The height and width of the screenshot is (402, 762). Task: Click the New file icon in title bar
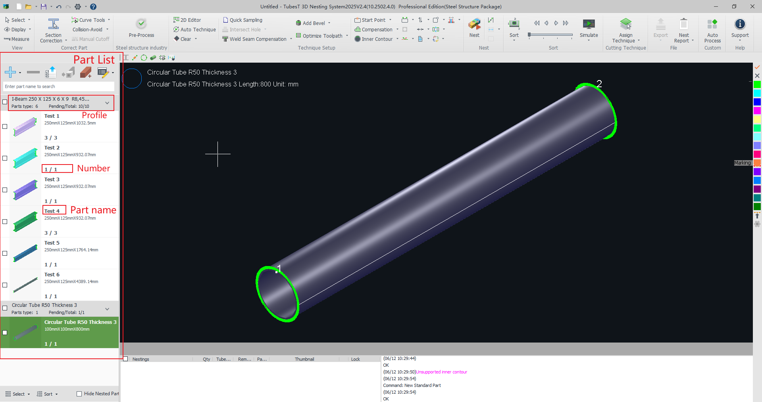point(19,7)
